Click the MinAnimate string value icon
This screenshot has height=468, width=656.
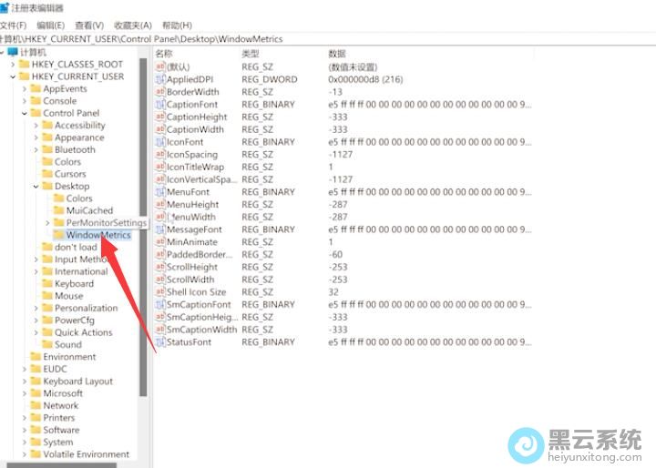tap(159, 242)
